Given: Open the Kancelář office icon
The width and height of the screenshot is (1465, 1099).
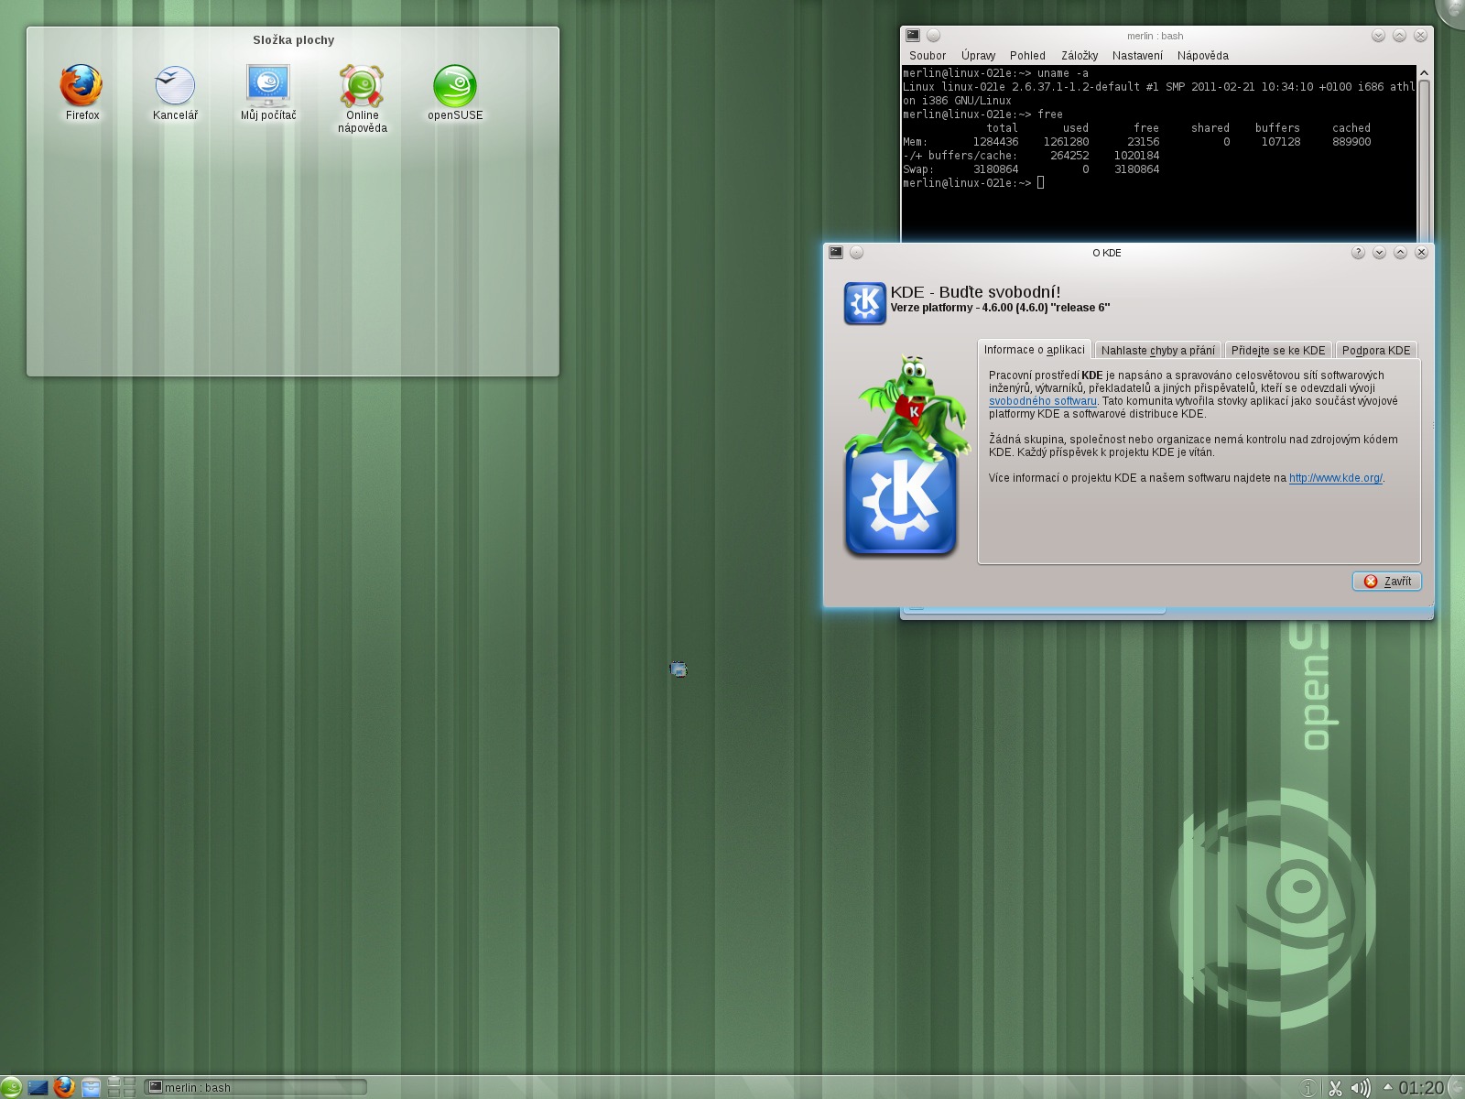Looking at the screenshot, I should click(x=175, y=87).
